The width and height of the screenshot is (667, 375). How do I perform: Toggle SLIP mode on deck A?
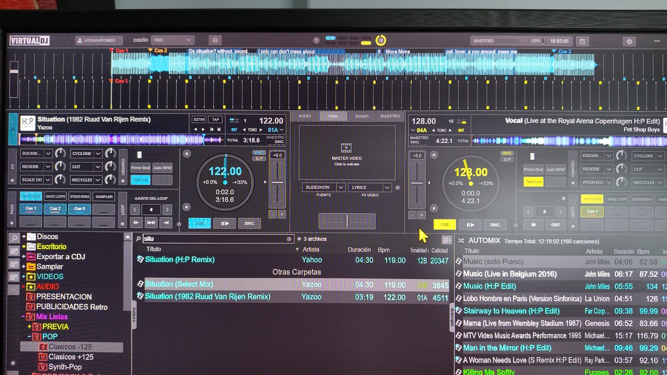[259, 159]
